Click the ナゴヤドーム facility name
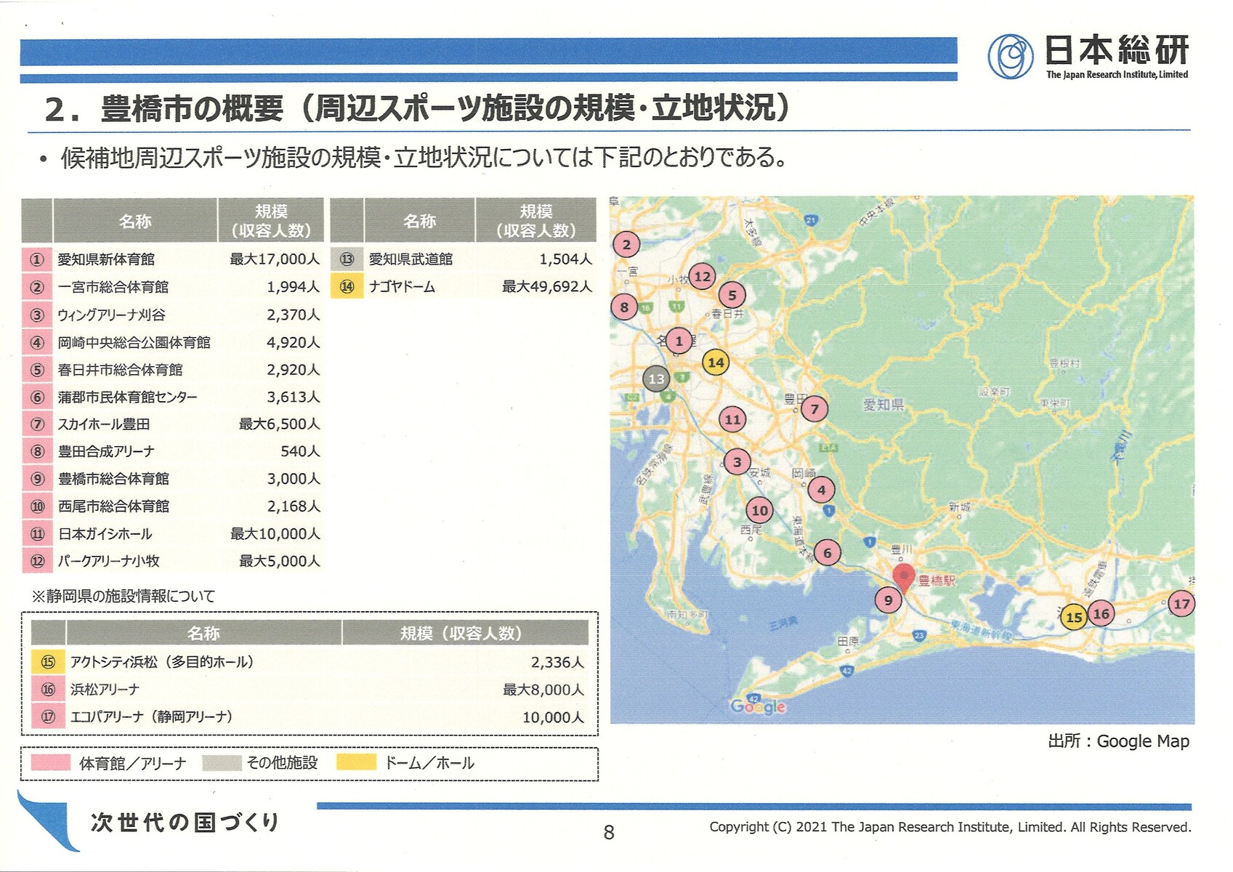Screen dimensions: 1233x872 pyautogui.click(x=402, y=287)
